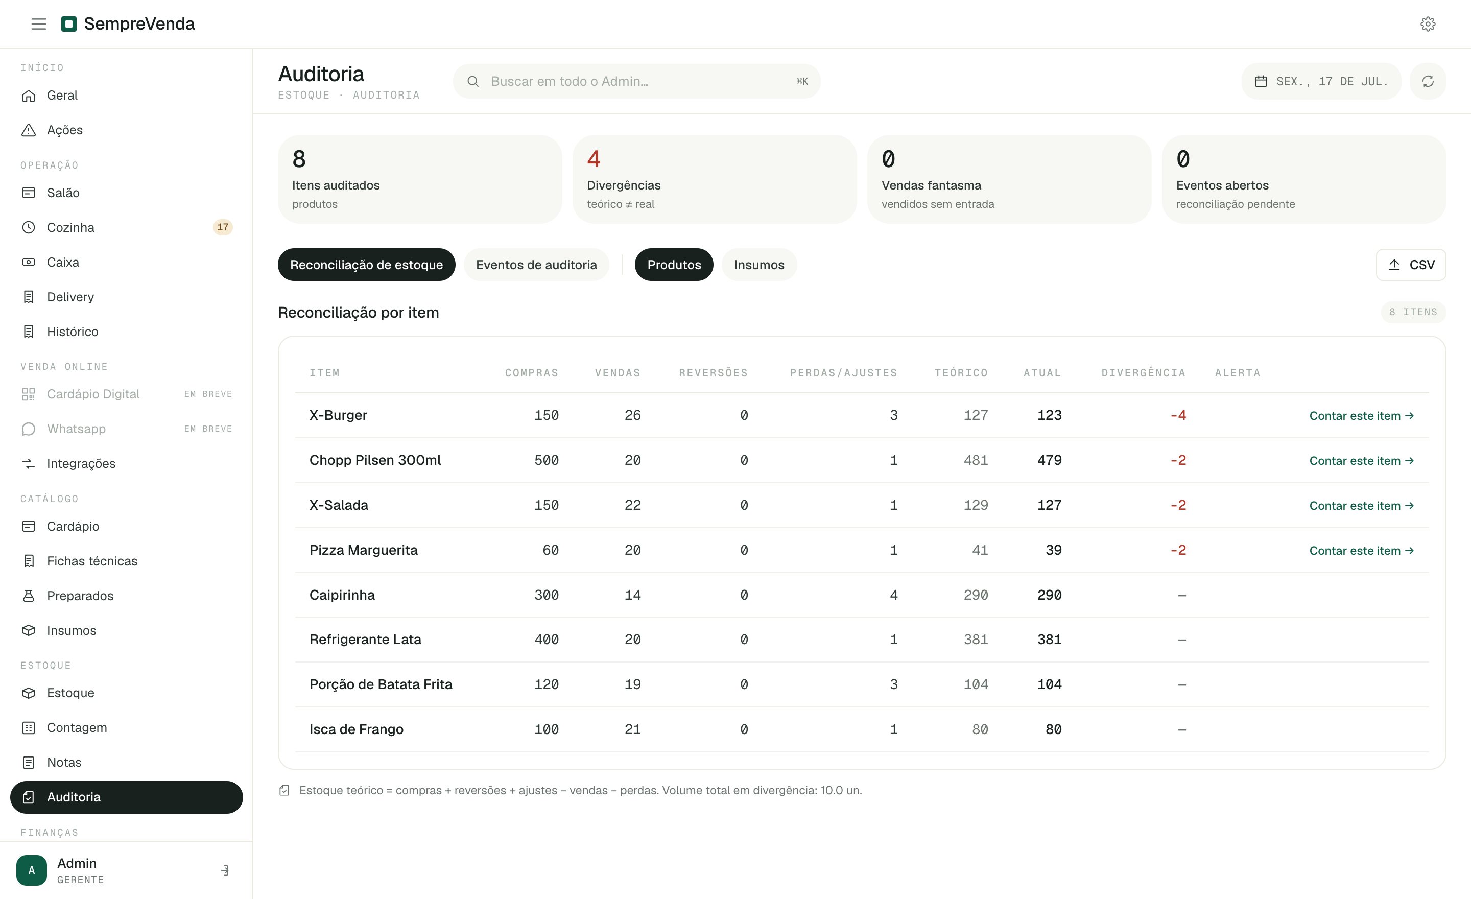This screenshot has width=1471, height=899.
Task: Export table with the CSV button
Action: (1411, 265)
